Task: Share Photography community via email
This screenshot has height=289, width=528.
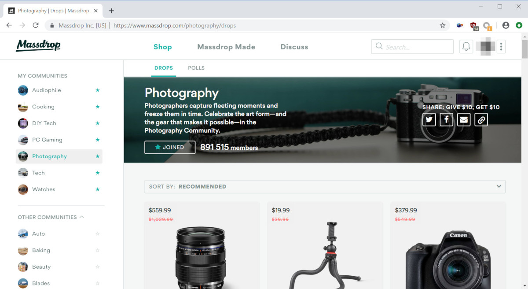Action: pos(464,119)
